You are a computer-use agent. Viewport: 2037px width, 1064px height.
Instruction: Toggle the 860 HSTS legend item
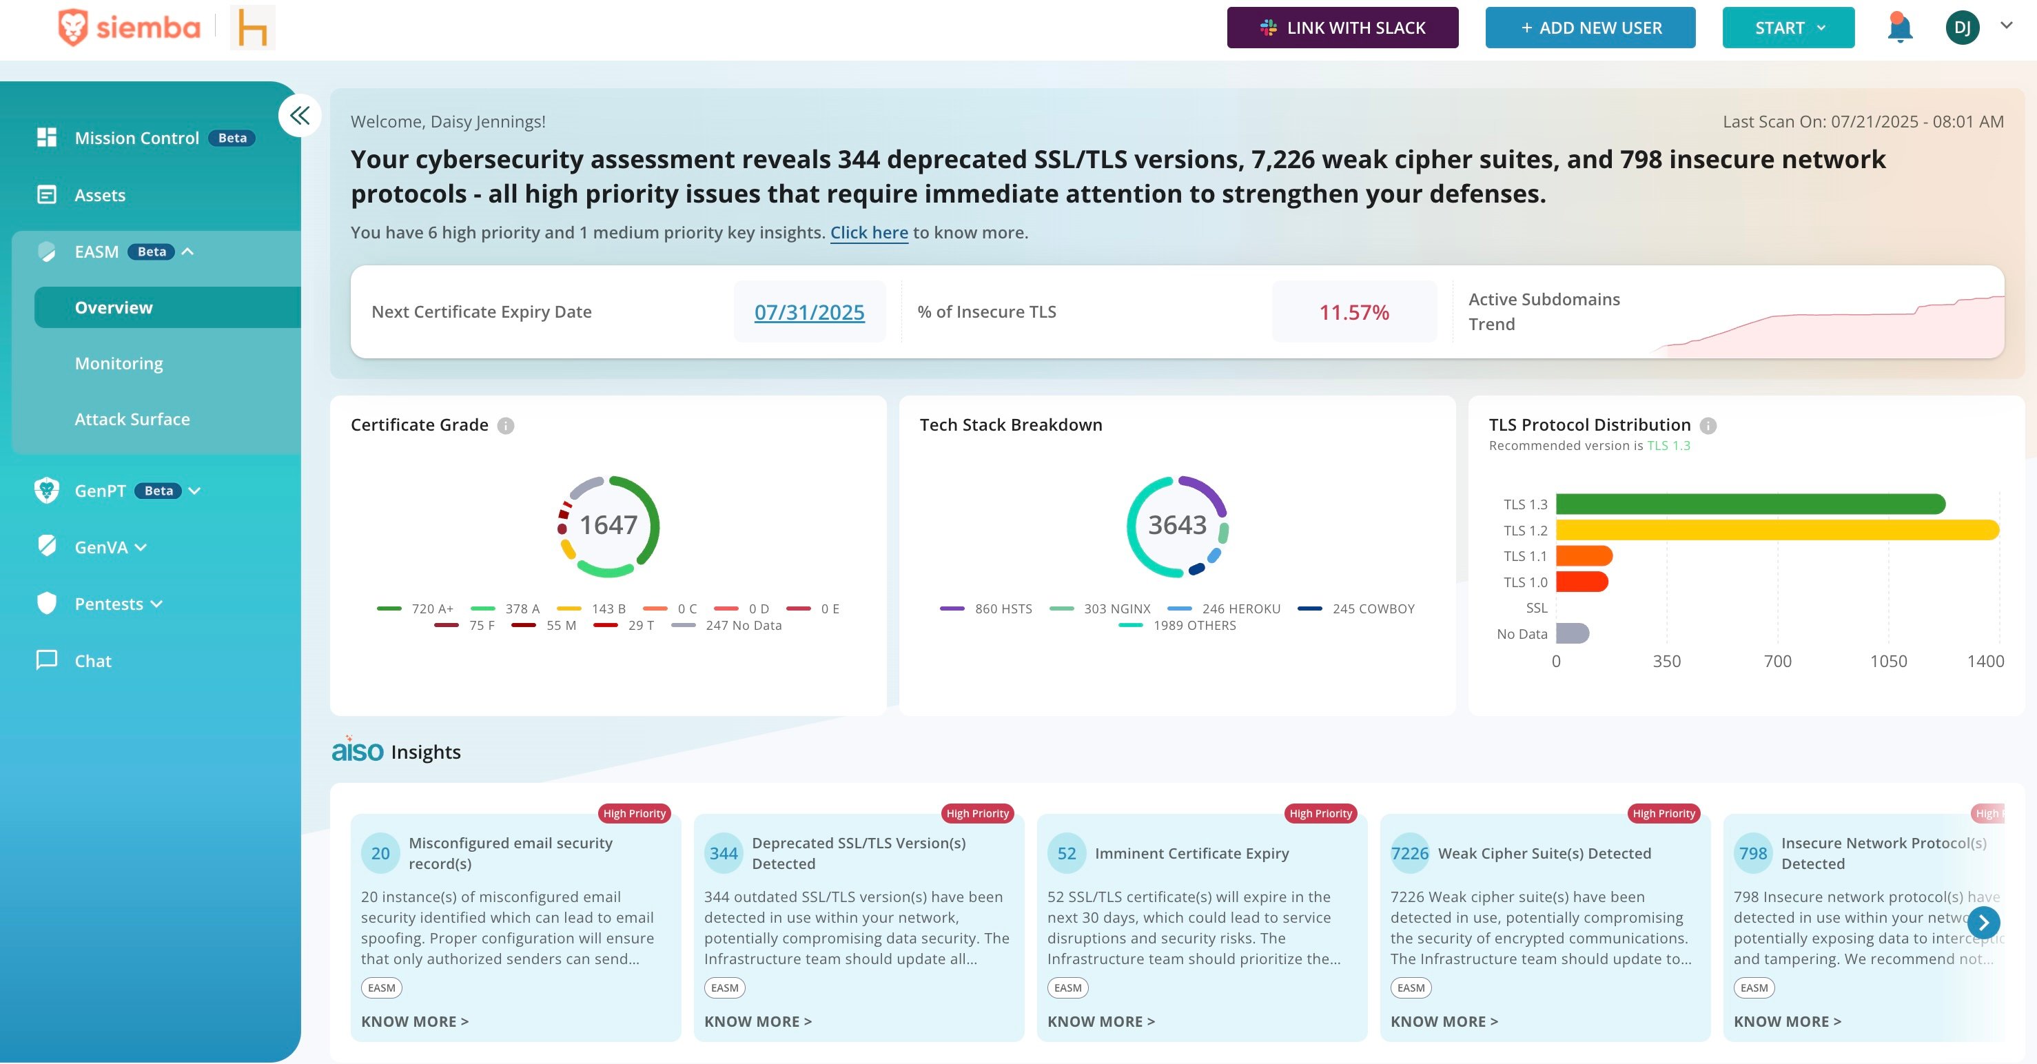(x=986, y=608)
